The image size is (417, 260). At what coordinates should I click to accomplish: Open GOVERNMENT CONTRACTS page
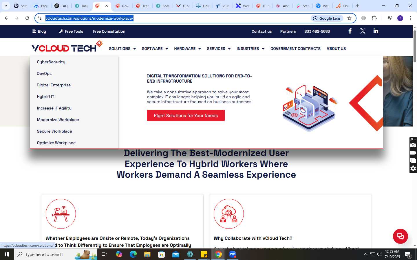pyautogui.click(x=295, y=49)
